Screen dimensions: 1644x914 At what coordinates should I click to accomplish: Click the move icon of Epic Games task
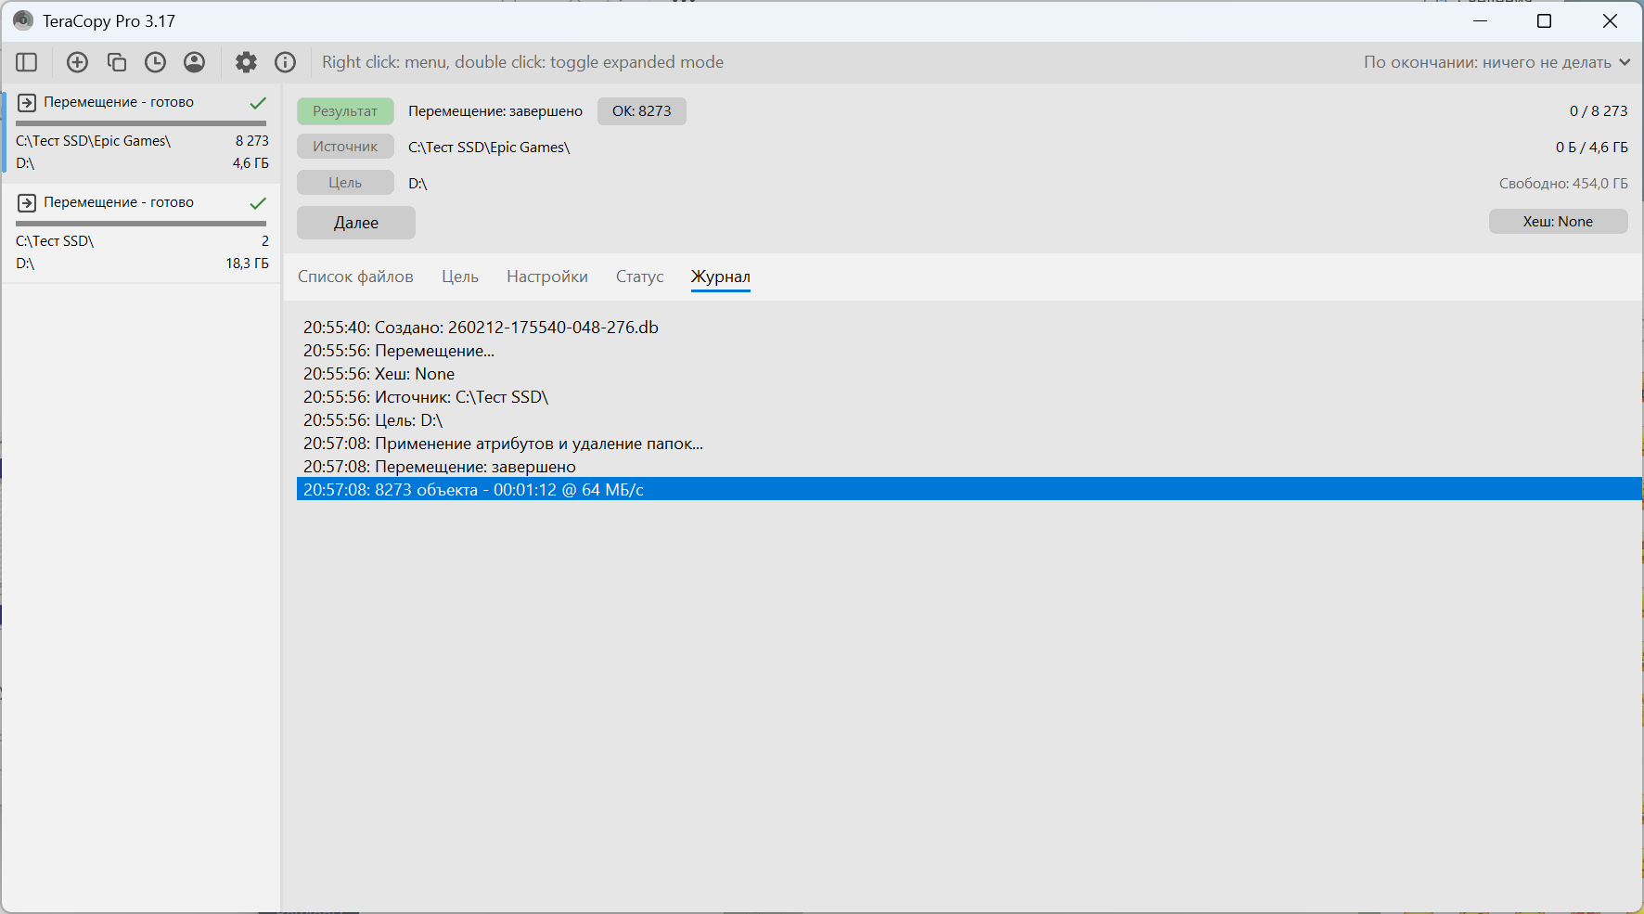(27, 102)
